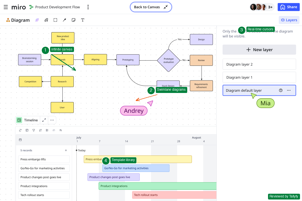
Task: Open the board options menu next to title
Action: [x=88, y=7]
